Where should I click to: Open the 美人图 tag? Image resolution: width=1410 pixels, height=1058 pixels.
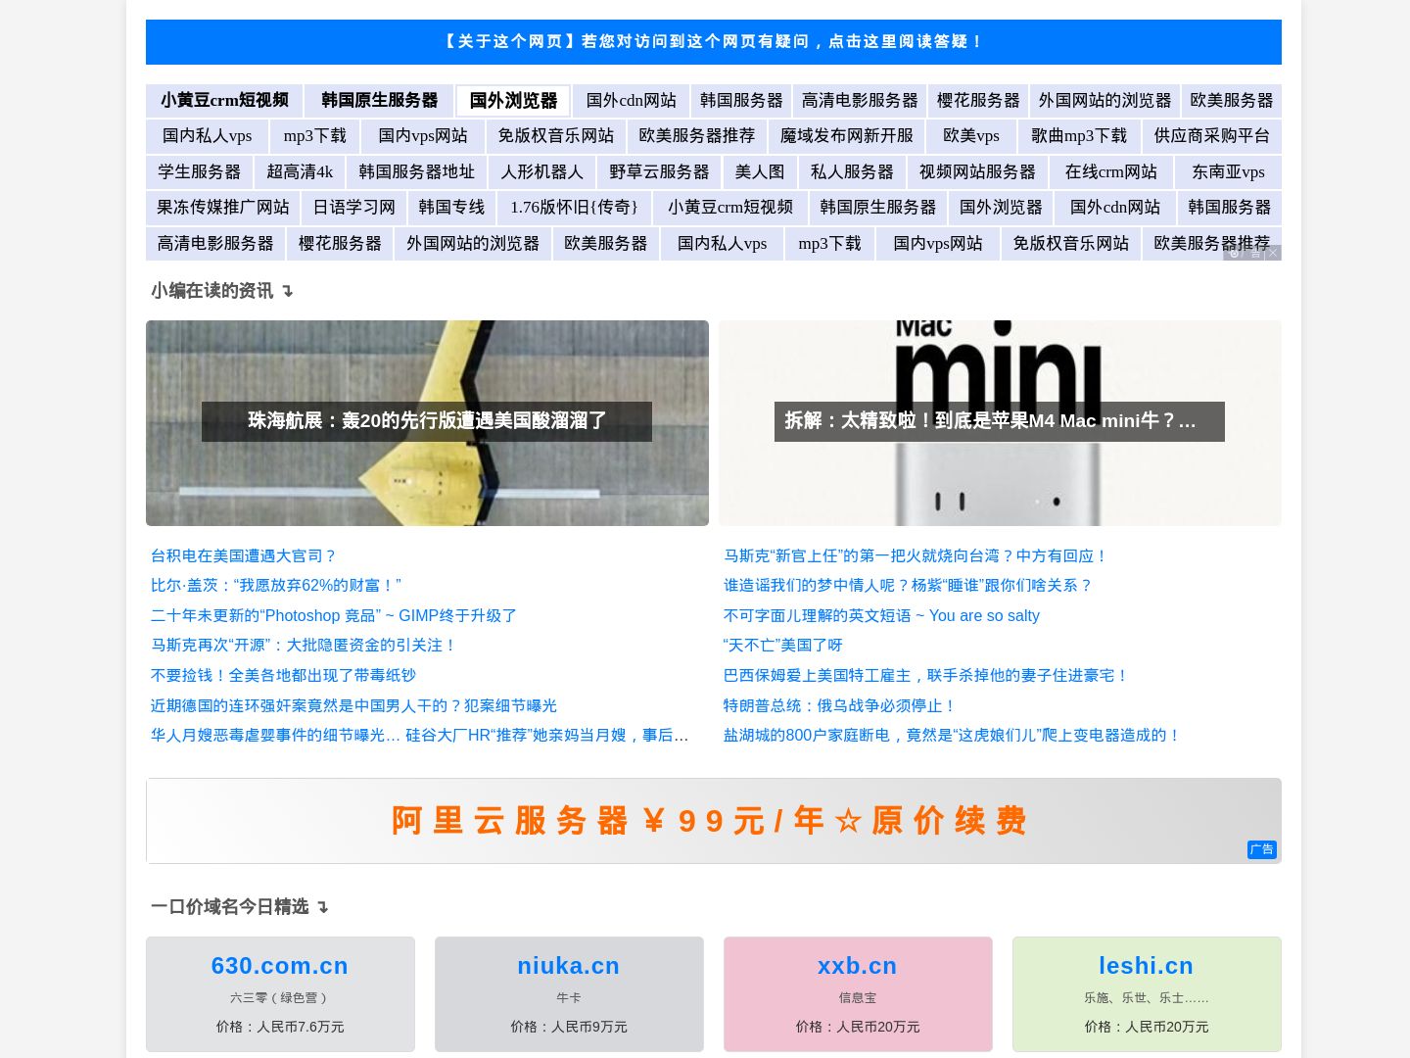(760, 172)
